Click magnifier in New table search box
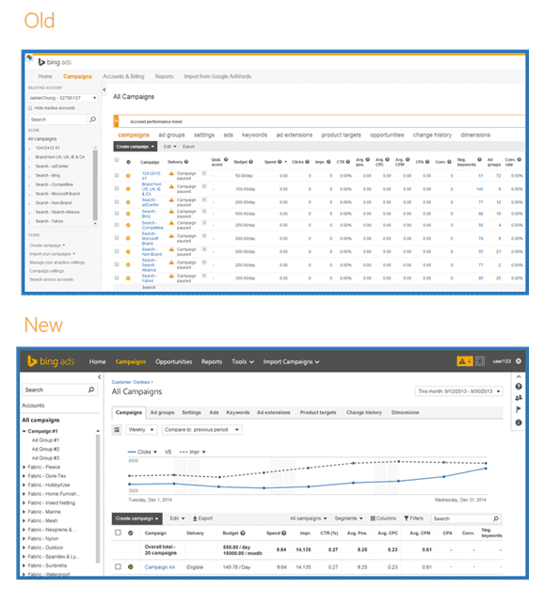This screenshot has height=589, width=544. [x=496, y=518]
